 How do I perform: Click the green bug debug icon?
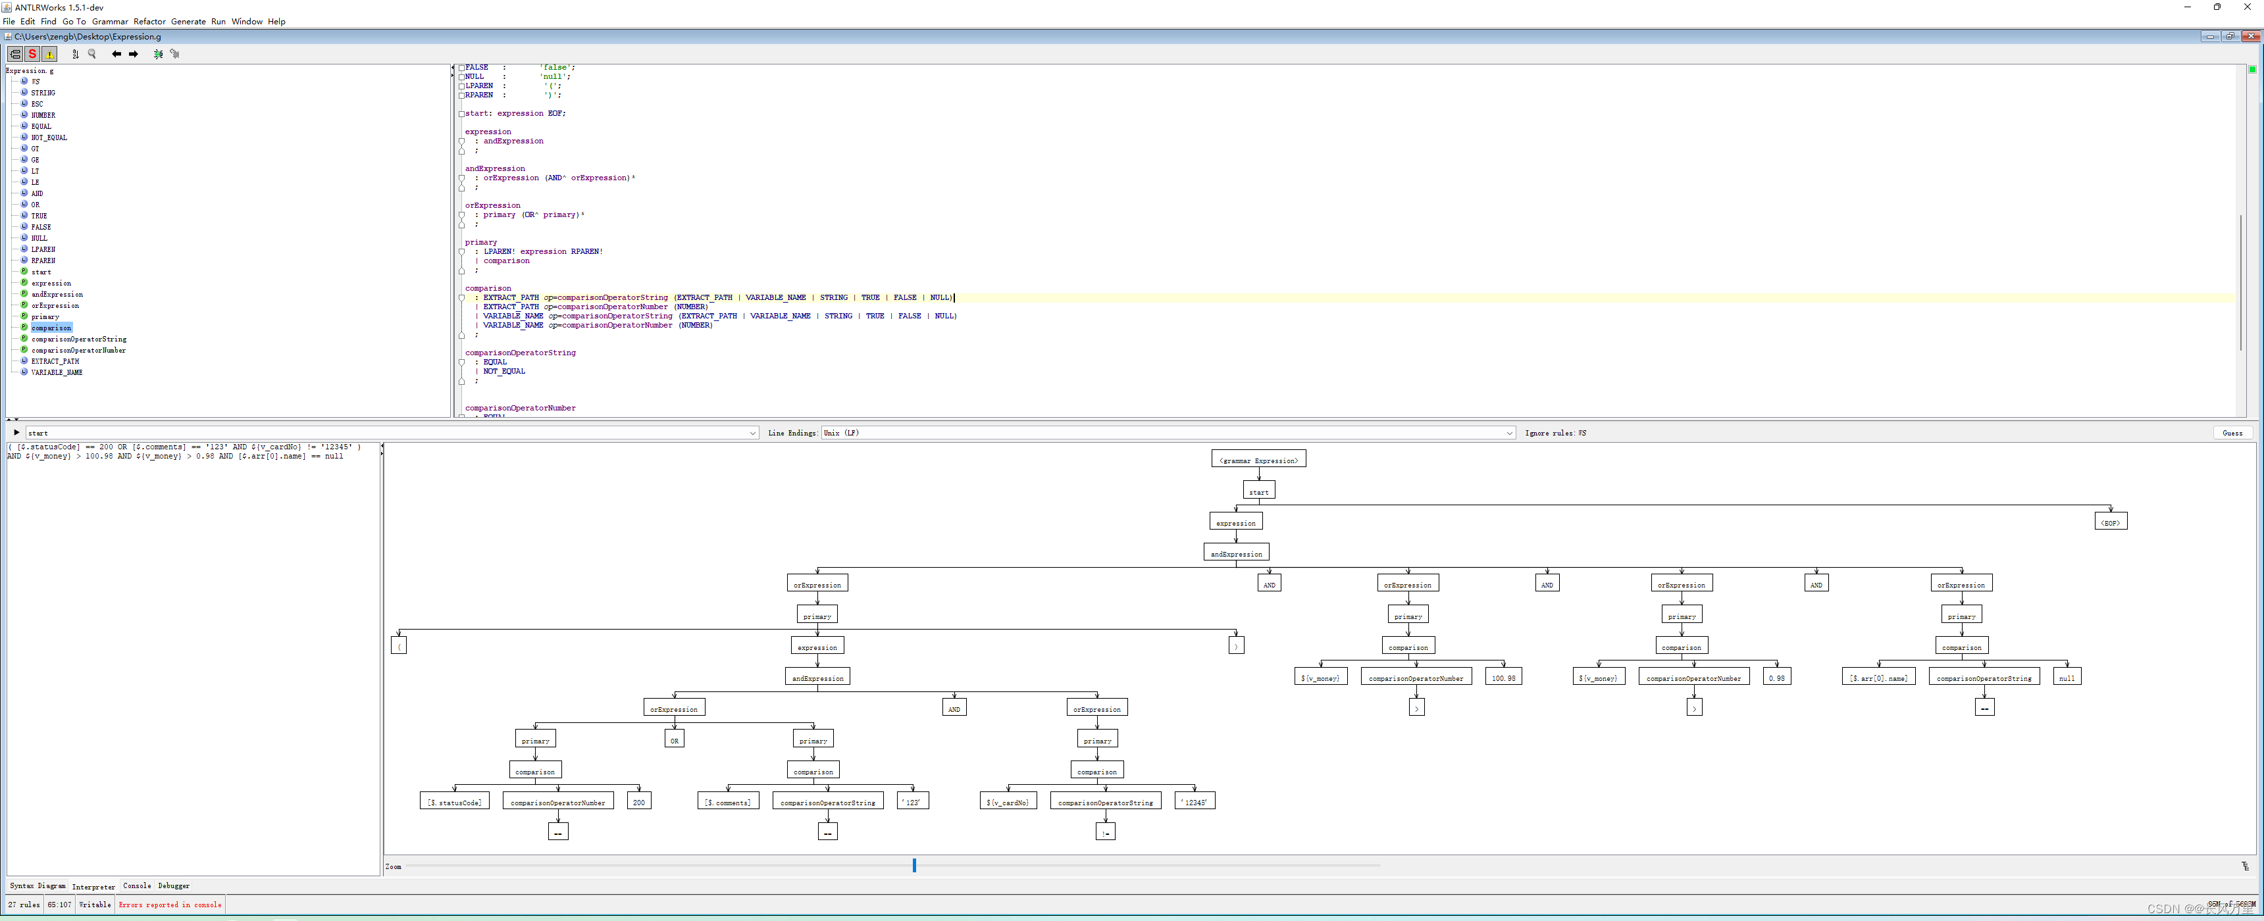[158, 55]
